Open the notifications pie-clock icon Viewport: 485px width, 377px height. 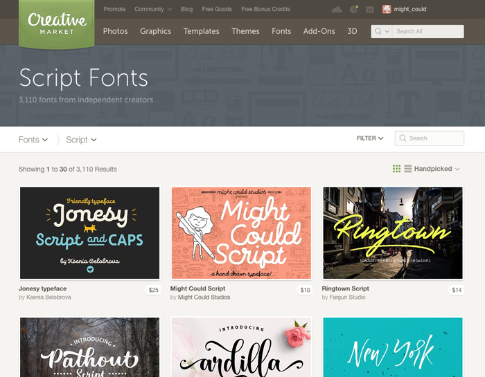coord(353,9)
